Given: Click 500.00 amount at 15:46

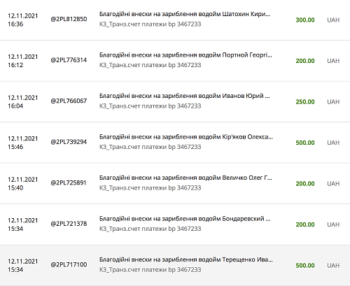Looking at the screenshot, I should click(x=305, y=143).
